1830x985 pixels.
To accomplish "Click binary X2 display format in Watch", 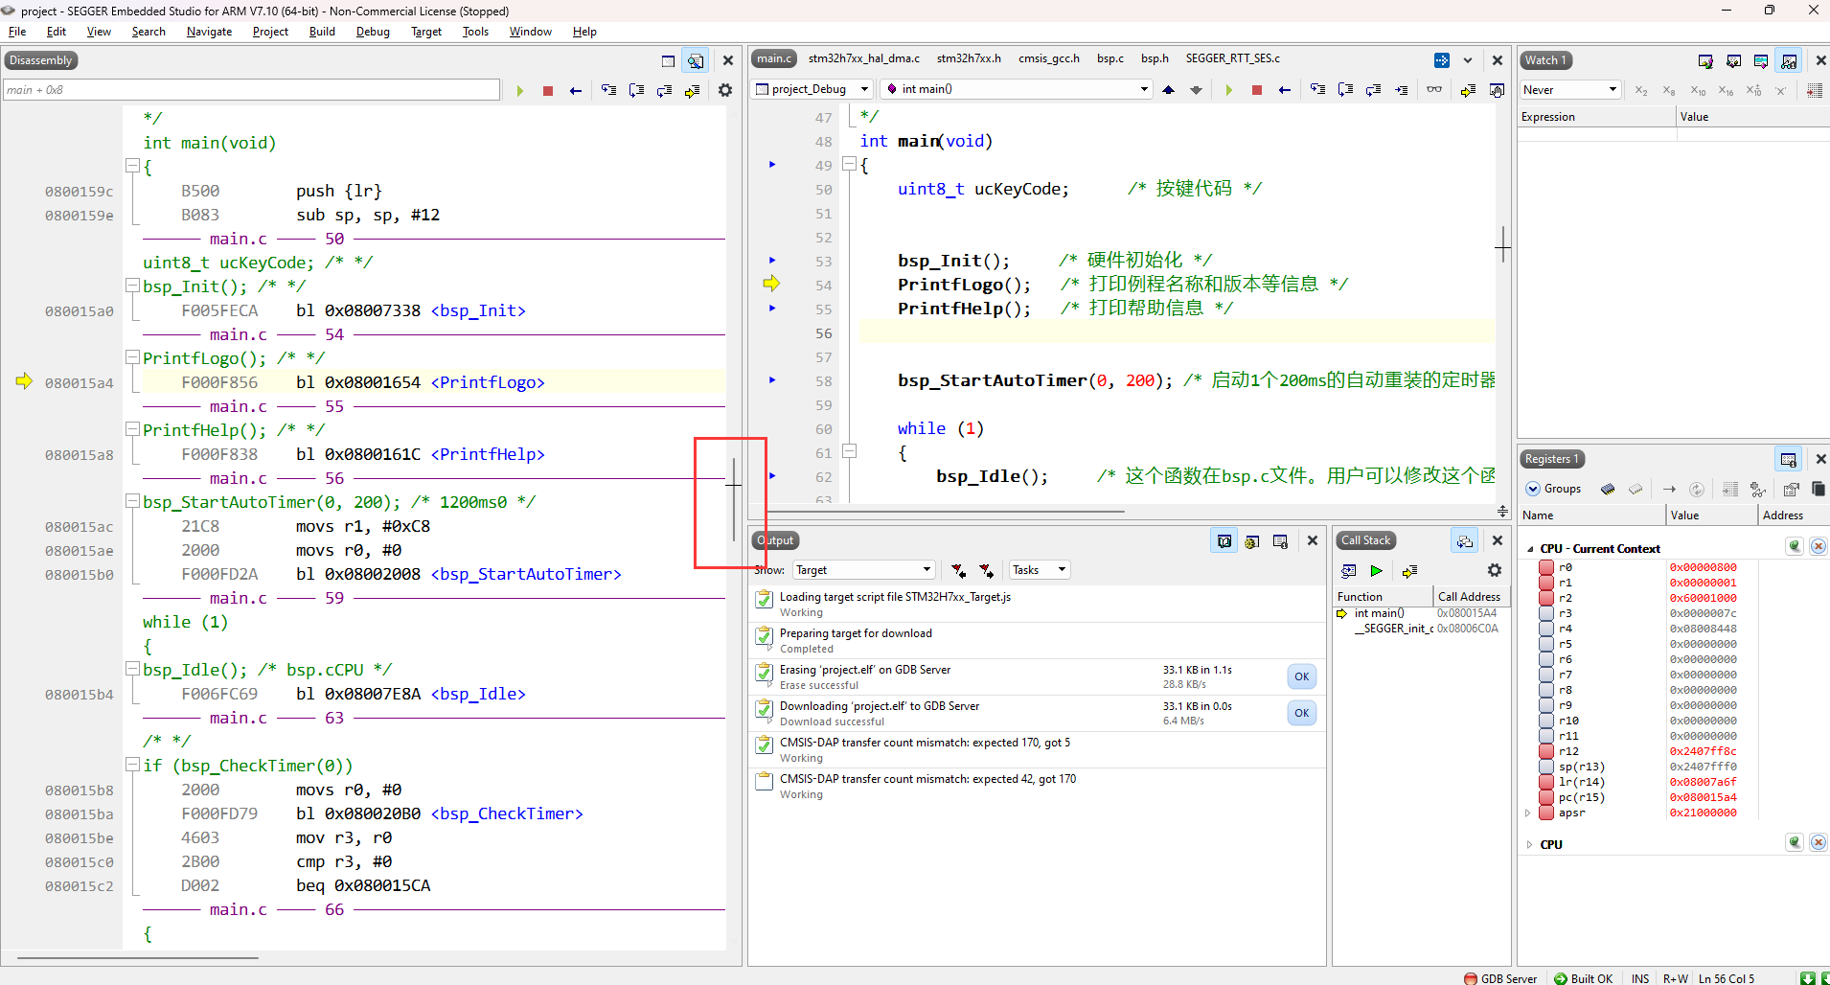I will (1641, 90).
